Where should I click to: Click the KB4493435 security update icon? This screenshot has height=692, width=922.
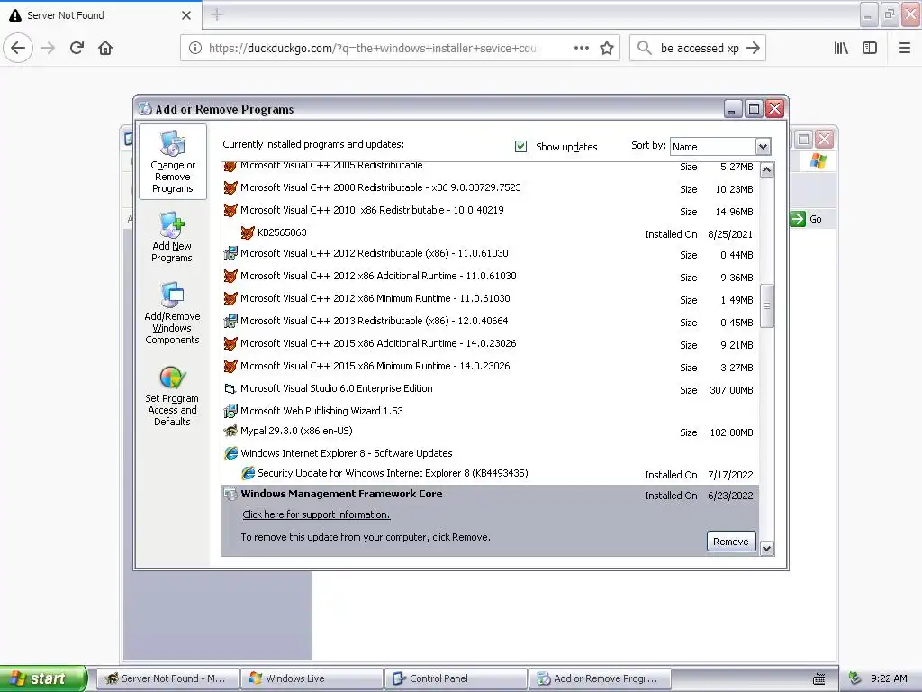tap(248, 473)
